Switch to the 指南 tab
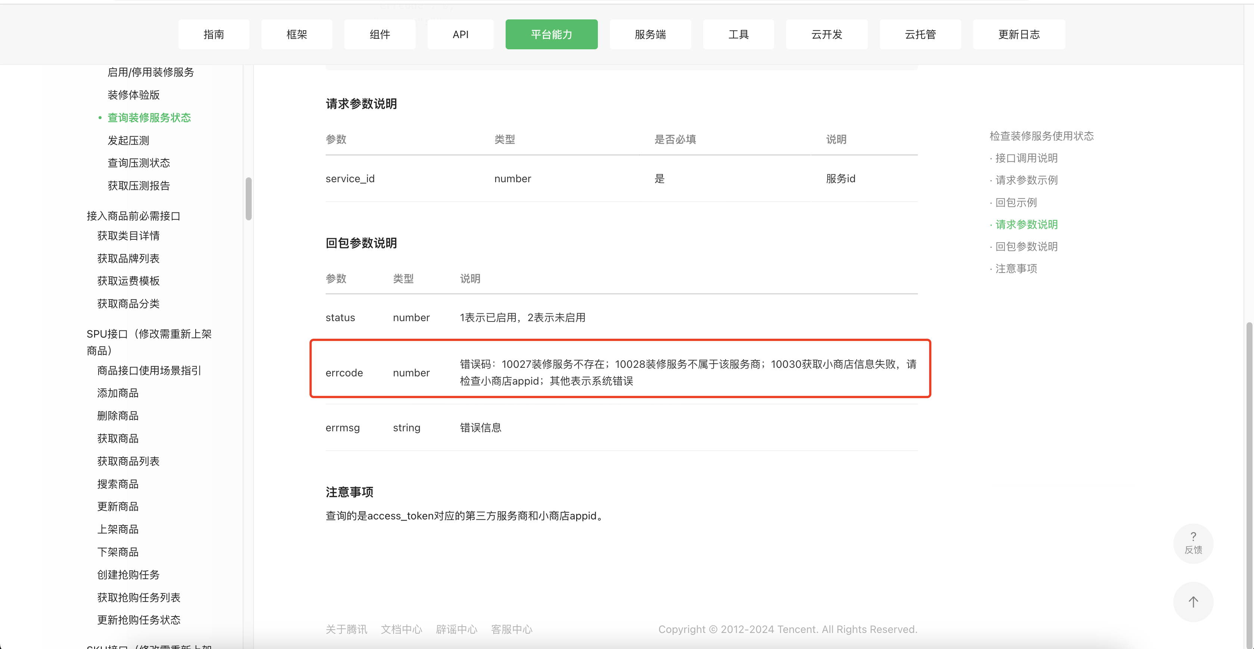The width and height of the screenshot is (1254, 649). (214, 35)
